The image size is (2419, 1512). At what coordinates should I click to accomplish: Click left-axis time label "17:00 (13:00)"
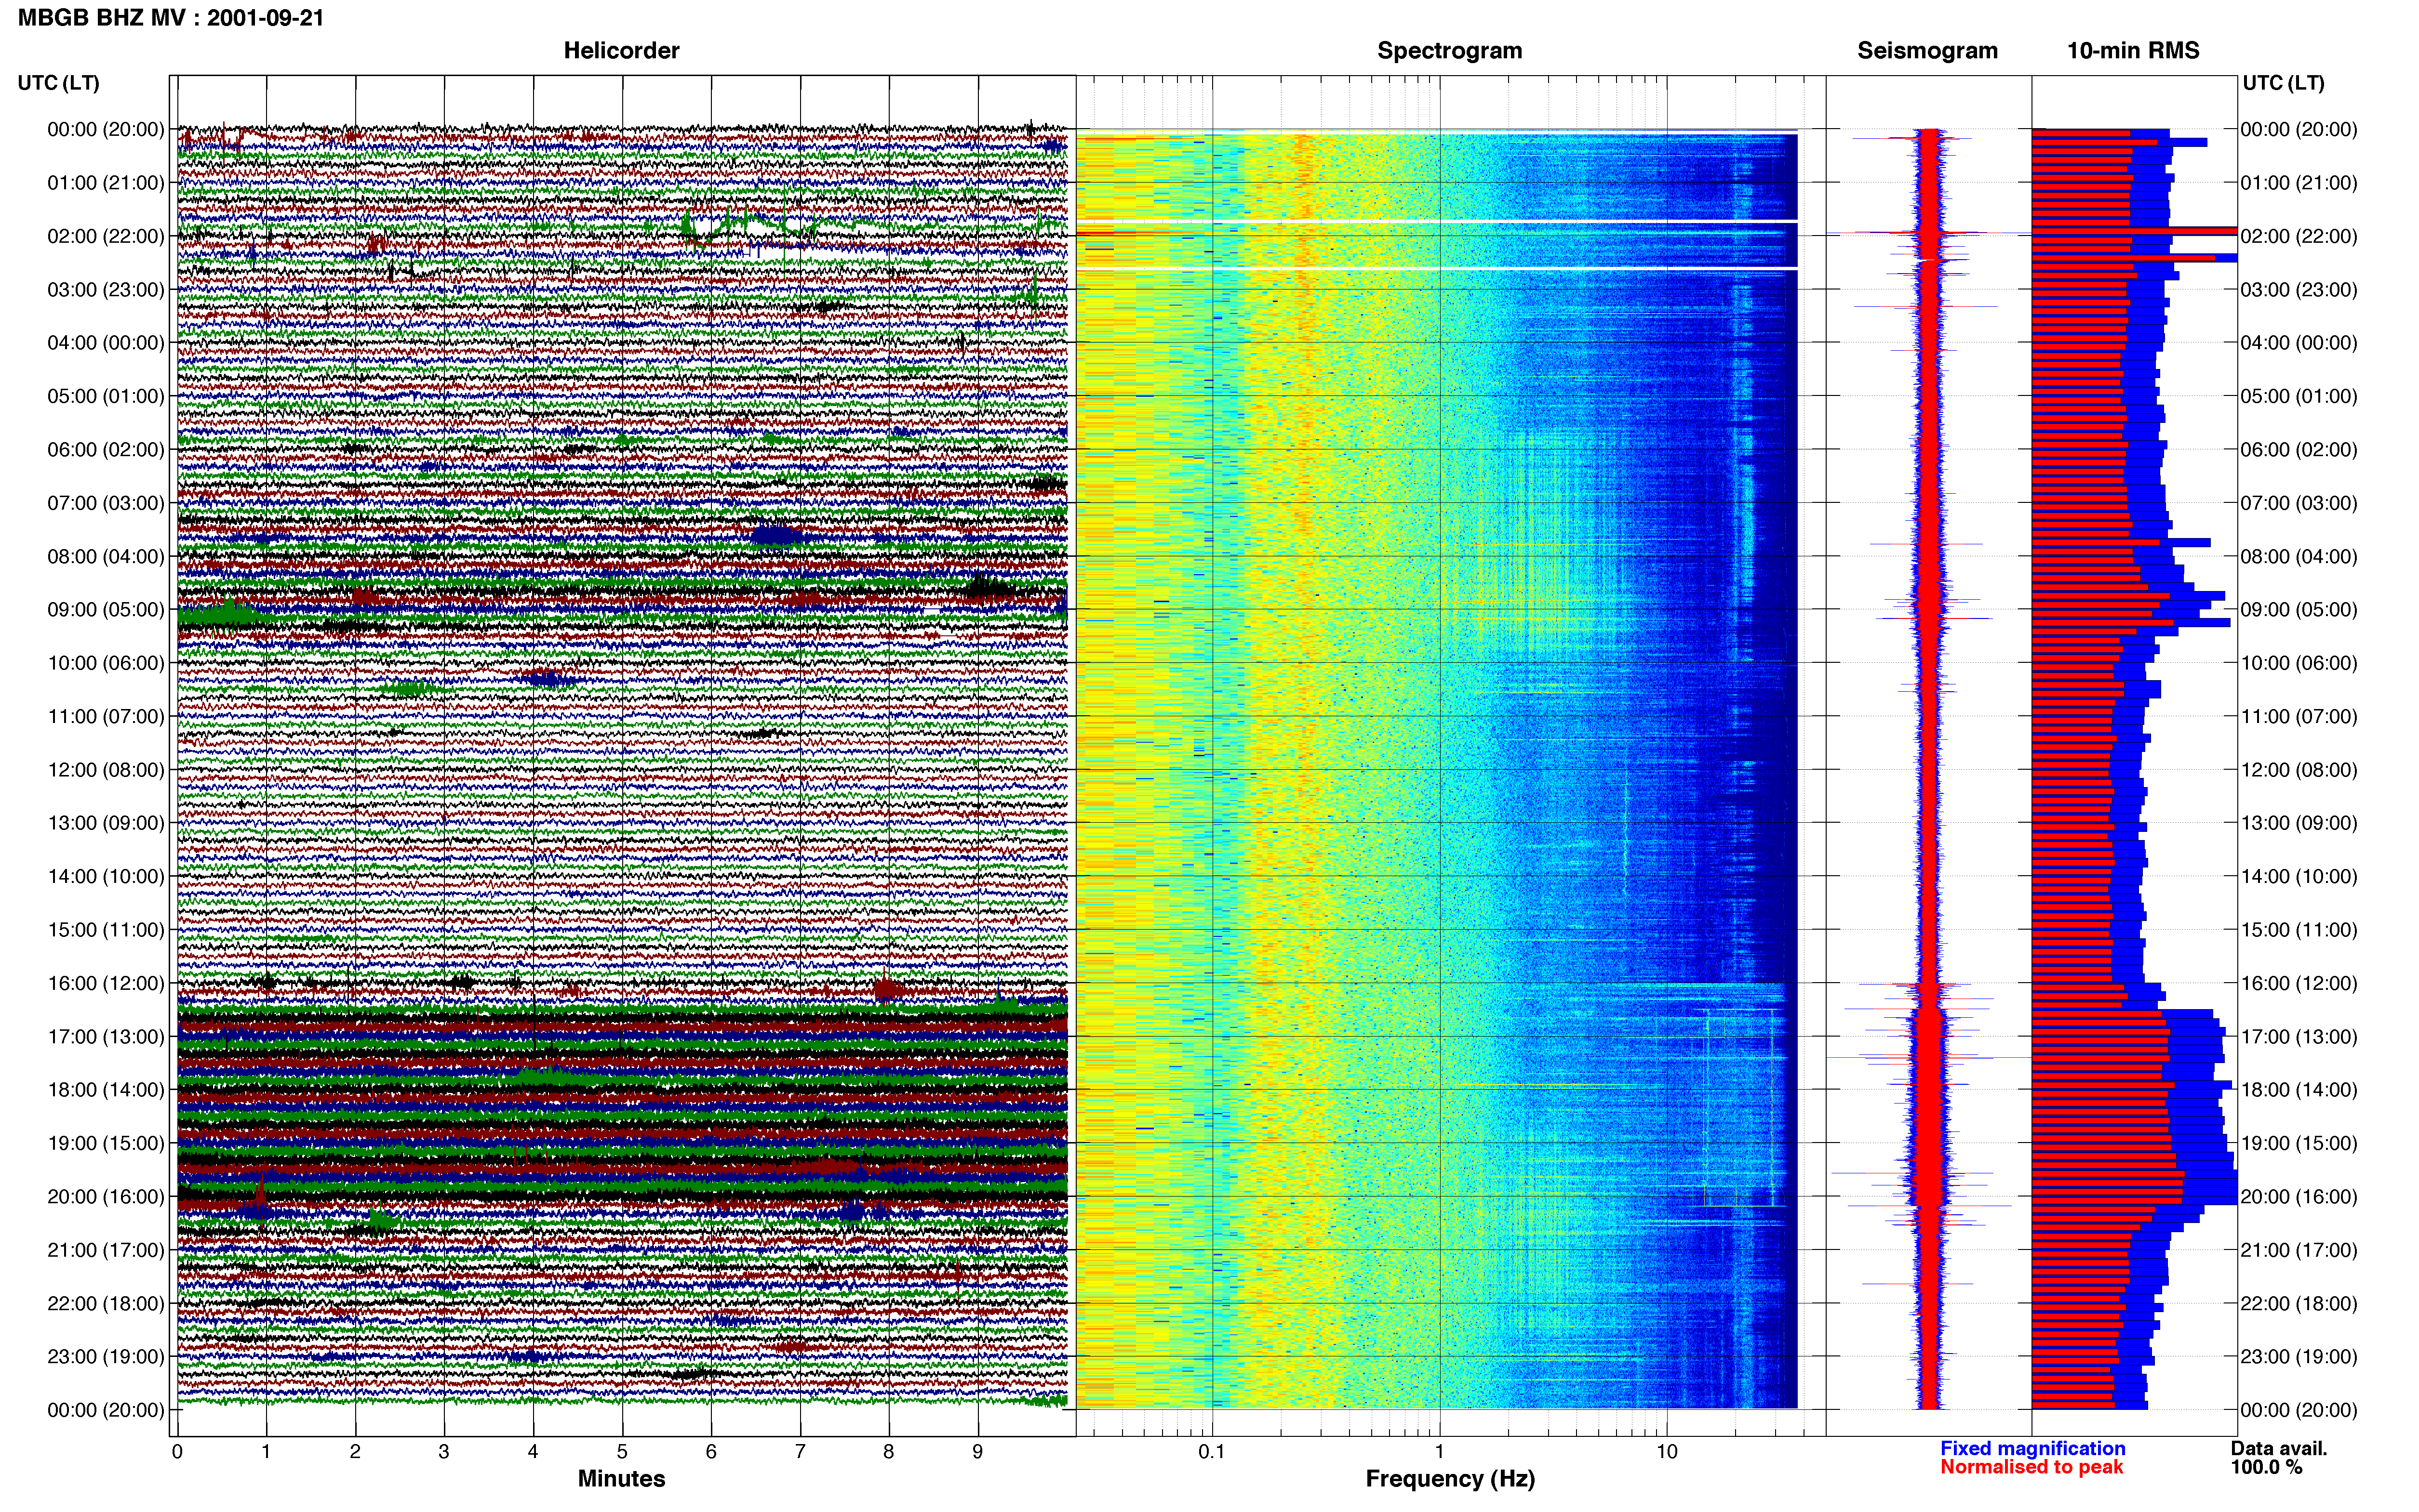click(106, 1036)
